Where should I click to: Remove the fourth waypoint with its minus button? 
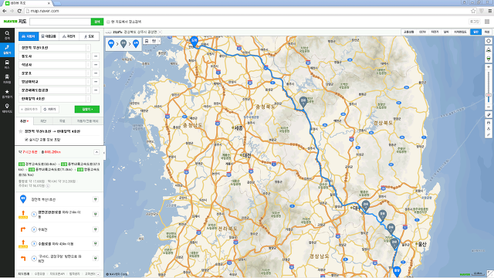coord(96,73)
